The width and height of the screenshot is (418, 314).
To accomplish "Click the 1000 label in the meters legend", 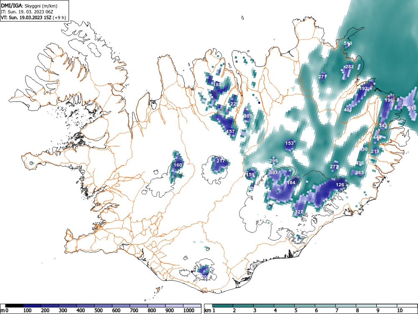I will click(189, 311).
